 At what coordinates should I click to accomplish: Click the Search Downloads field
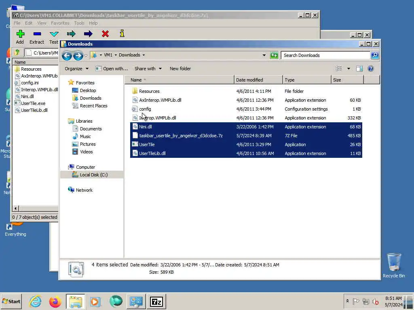(325, 55)
